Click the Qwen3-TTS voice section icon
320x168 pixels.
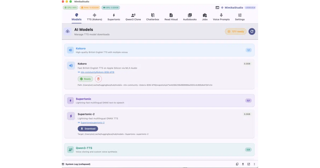tap(70, 150)
